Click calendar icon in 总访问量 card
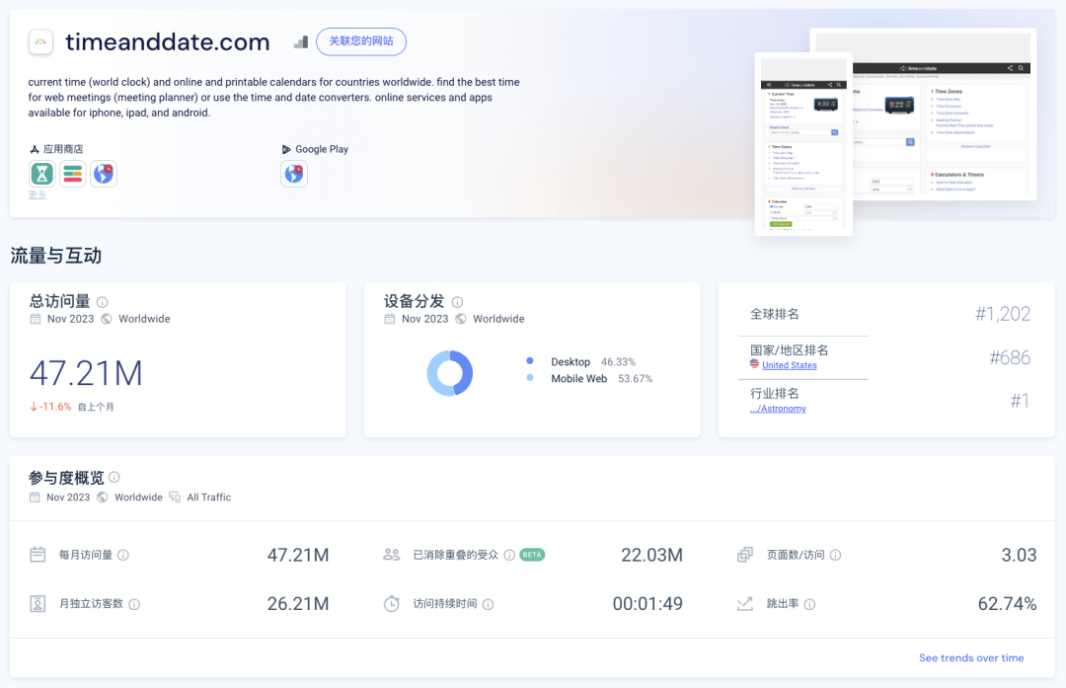The width and height of the screenshot is (1066, 688). (x=36, y=319)
